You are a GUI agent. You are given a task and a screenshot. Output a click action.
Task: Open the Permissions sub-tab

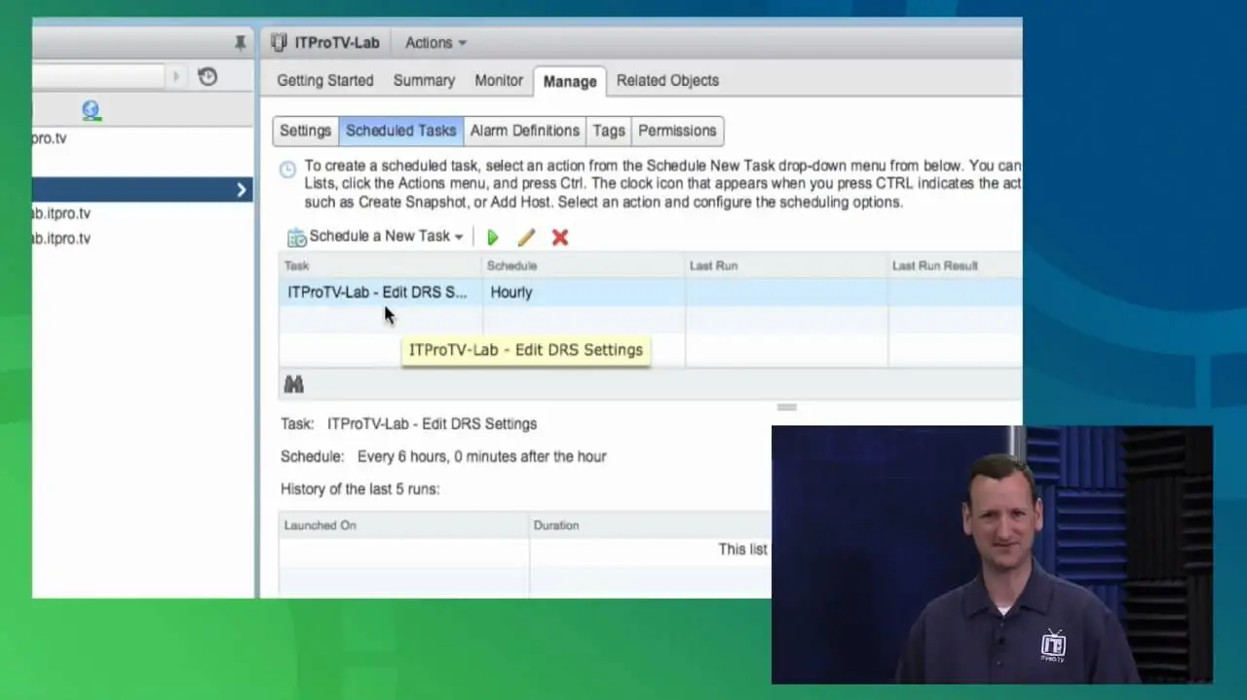[x=677, y=131]
